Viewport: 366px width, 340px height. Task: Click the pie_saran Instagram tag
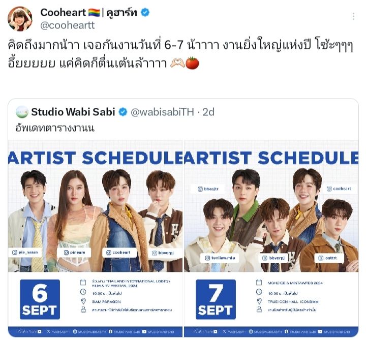click(x=25, y=252)
